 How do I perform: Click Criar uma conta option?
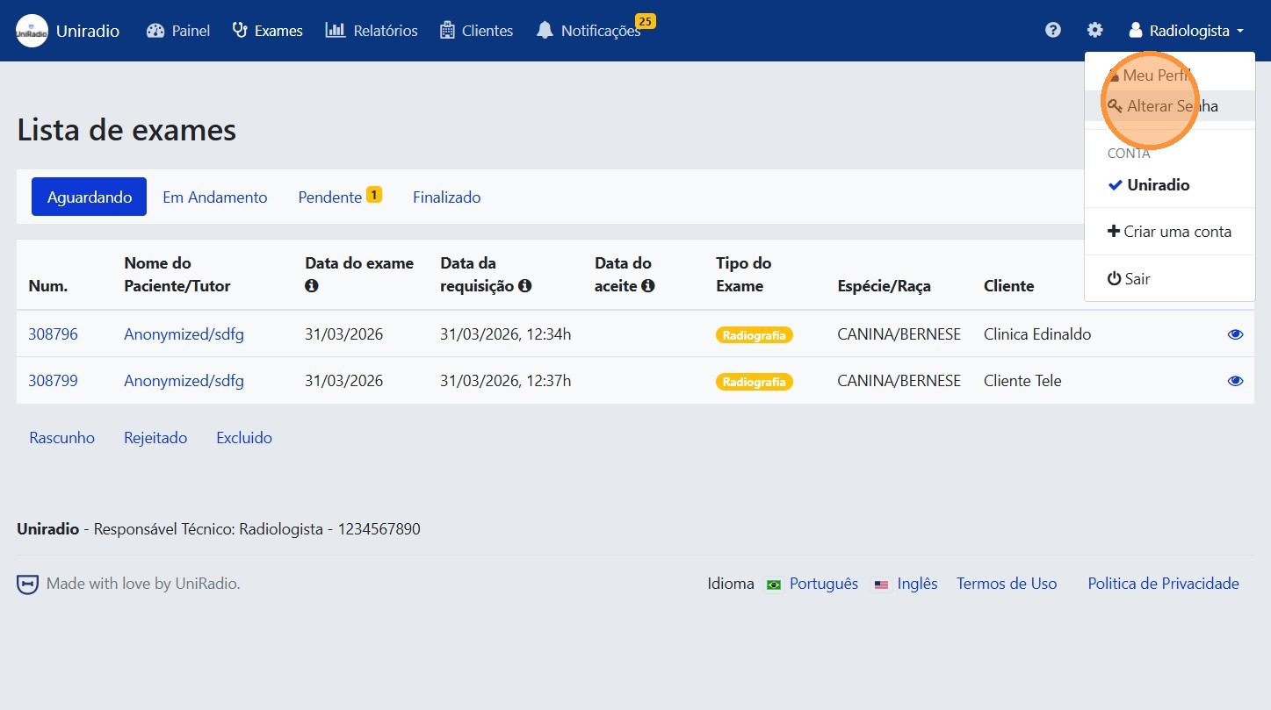pyautogui.click(x=1177, y=232)
